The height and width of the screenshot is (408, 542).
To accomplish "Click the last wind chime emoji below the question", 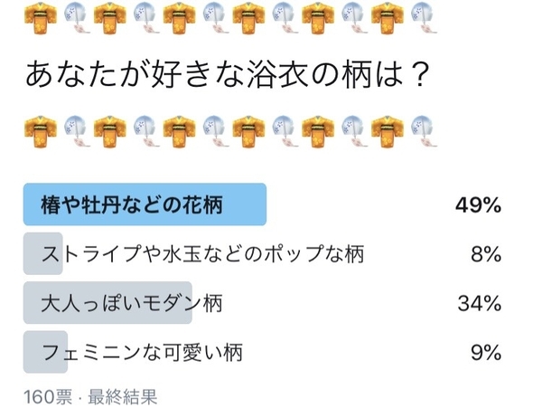I will click(x=421, y=131).
